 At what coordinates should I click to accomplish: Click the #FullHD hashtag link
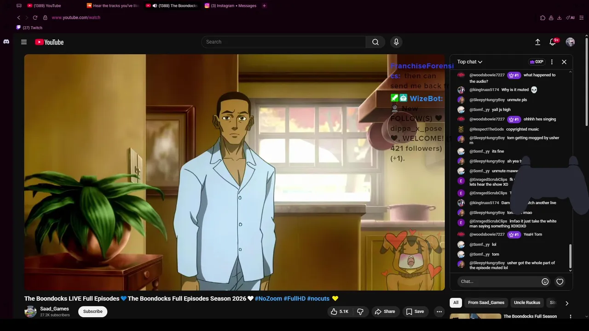[294, 299]
